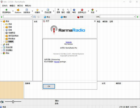Click the Record (录音) toolbar icon

[58, 10]
